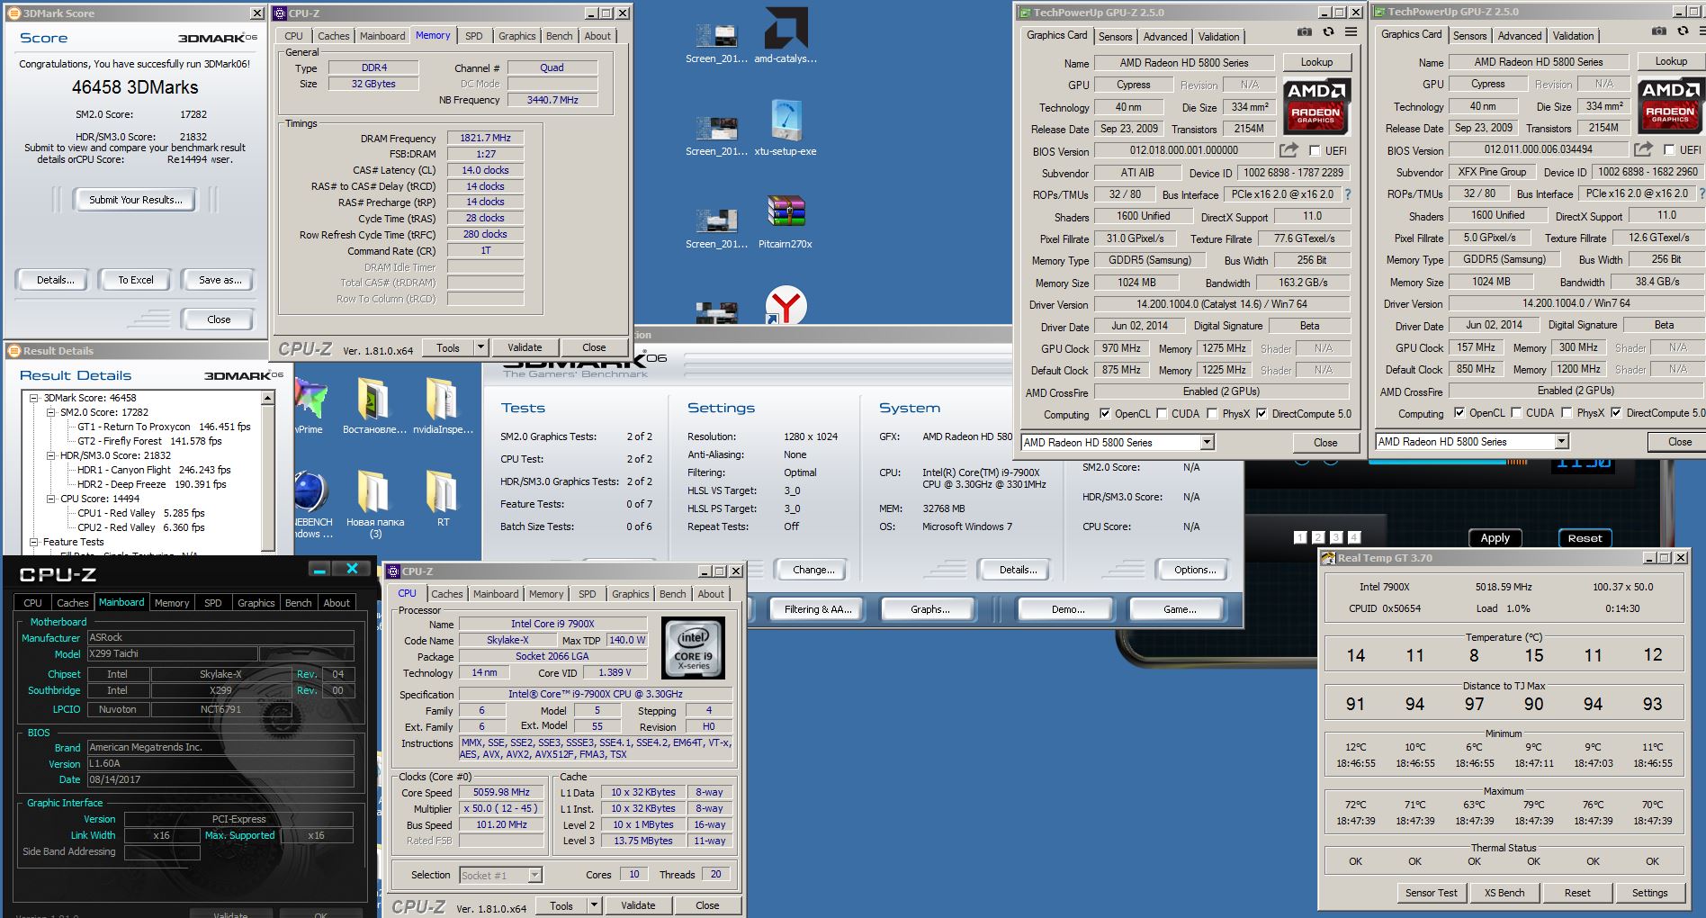The height and width of the screenshot is (918, 1706).
Task: Collapse the SM2.0 Score tree node
Action: 51,412
